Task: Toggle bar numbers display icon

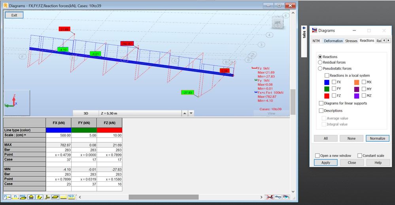Action: [x=15, y=197]
